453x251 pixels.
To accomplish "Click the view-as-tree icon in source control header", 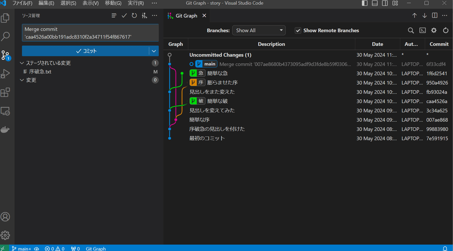I will coord(114,15).
